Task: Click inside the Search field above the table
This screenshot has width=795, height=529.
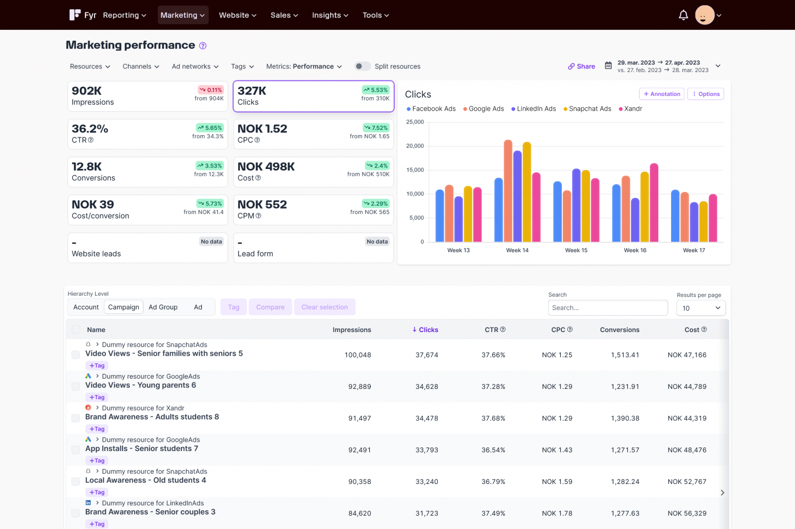Action: [607, 308]
